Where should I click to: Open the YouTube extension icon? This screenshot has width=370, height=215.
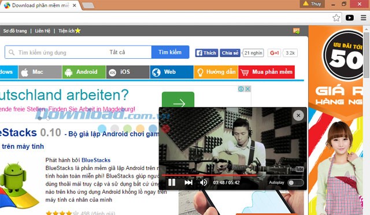pyautogui.click(x=349, y=18)
